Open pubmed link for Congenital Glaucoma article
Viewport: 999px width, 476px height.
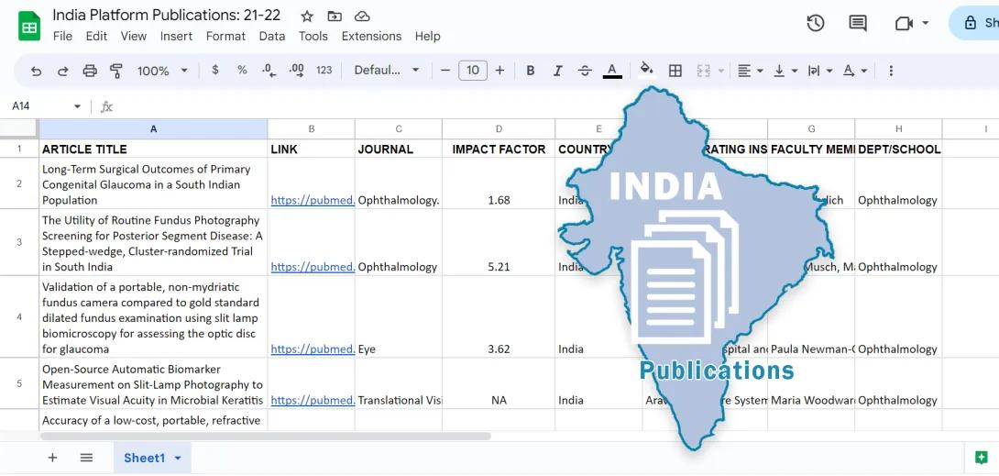(313, 200)
